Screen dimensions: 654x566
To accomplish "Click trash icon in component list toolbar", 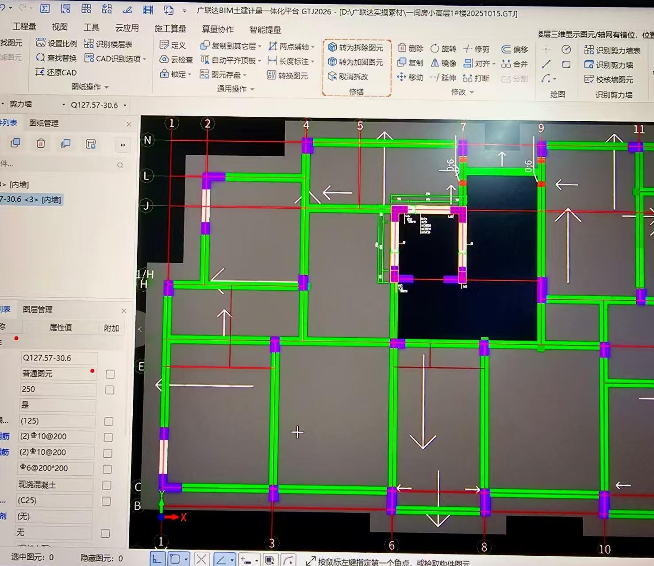I will [41, 143].
